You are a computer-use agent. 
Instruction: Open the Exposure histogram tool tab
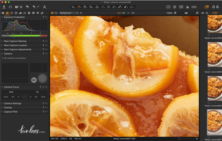[21, 13]
